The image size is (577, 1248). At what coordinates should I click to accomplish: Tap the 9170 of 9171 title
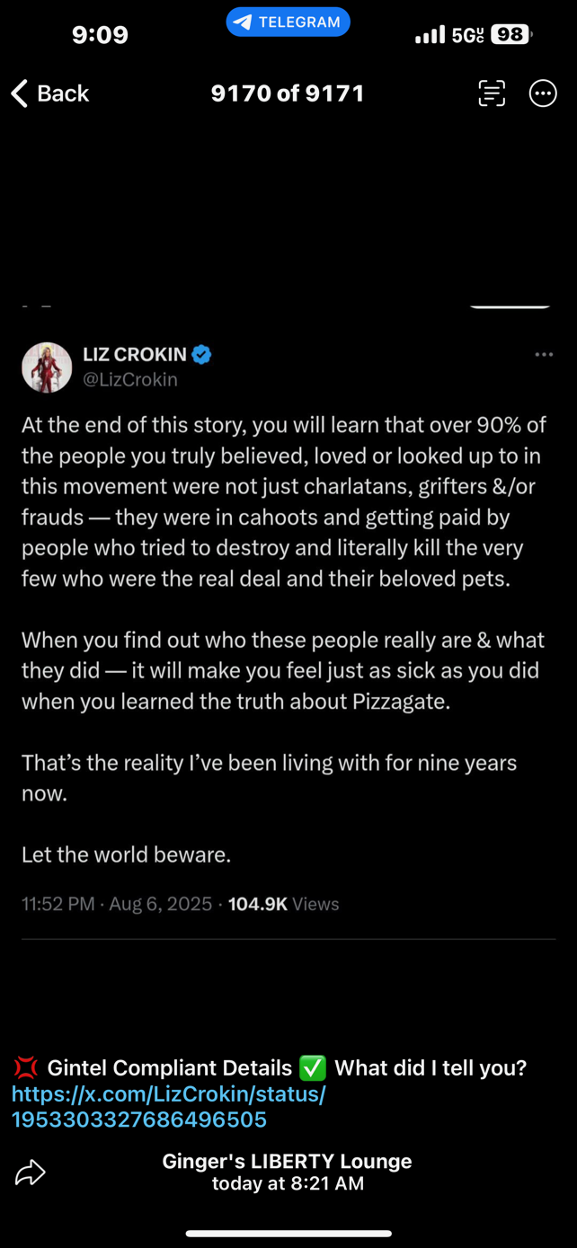(x=288, y=93)
